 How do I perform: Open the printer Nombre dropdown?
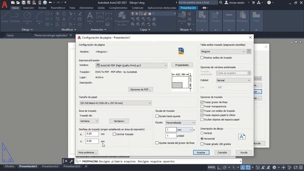click(x=131, y=66)
